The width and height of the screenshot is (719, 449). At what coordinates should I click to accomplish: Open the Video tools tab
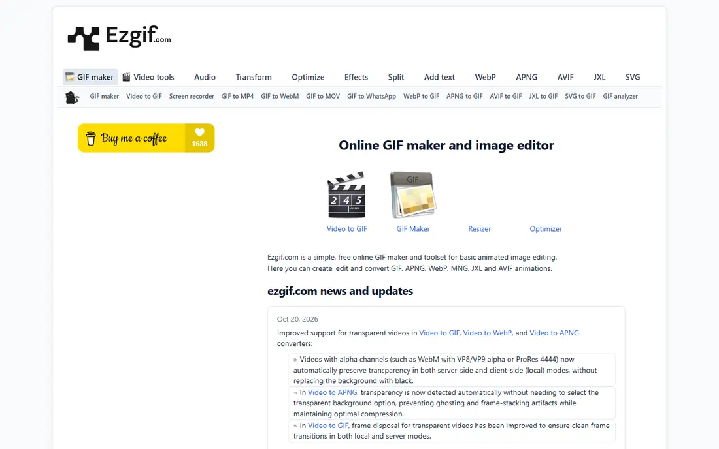tap(148, 77)
